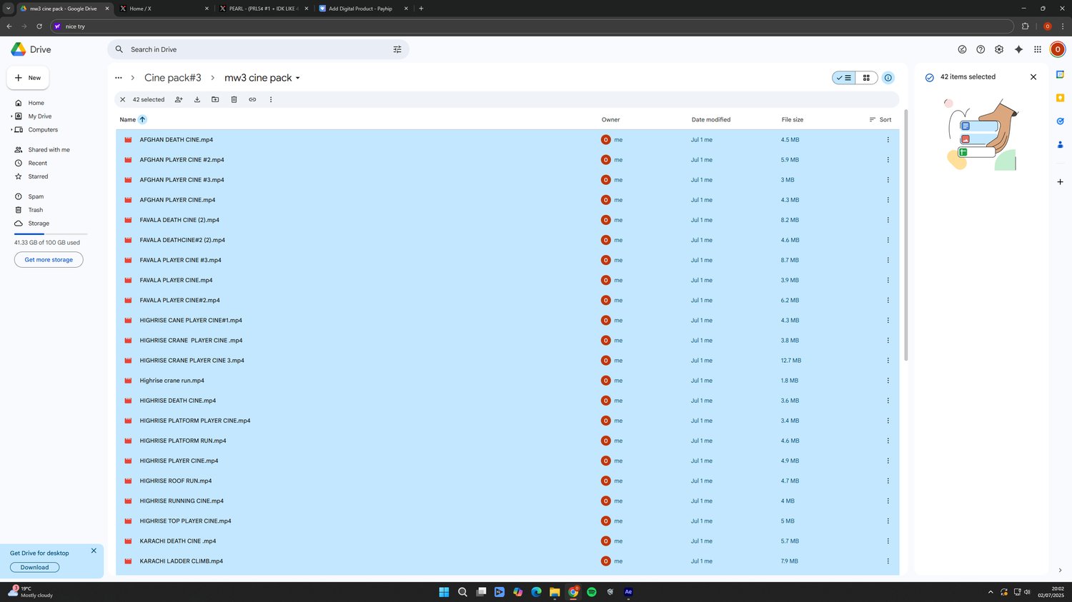The image size is (1072, 602).
Task: Open Contacts in side panel
Action: pyautogui.click(x=1060, y=144)
